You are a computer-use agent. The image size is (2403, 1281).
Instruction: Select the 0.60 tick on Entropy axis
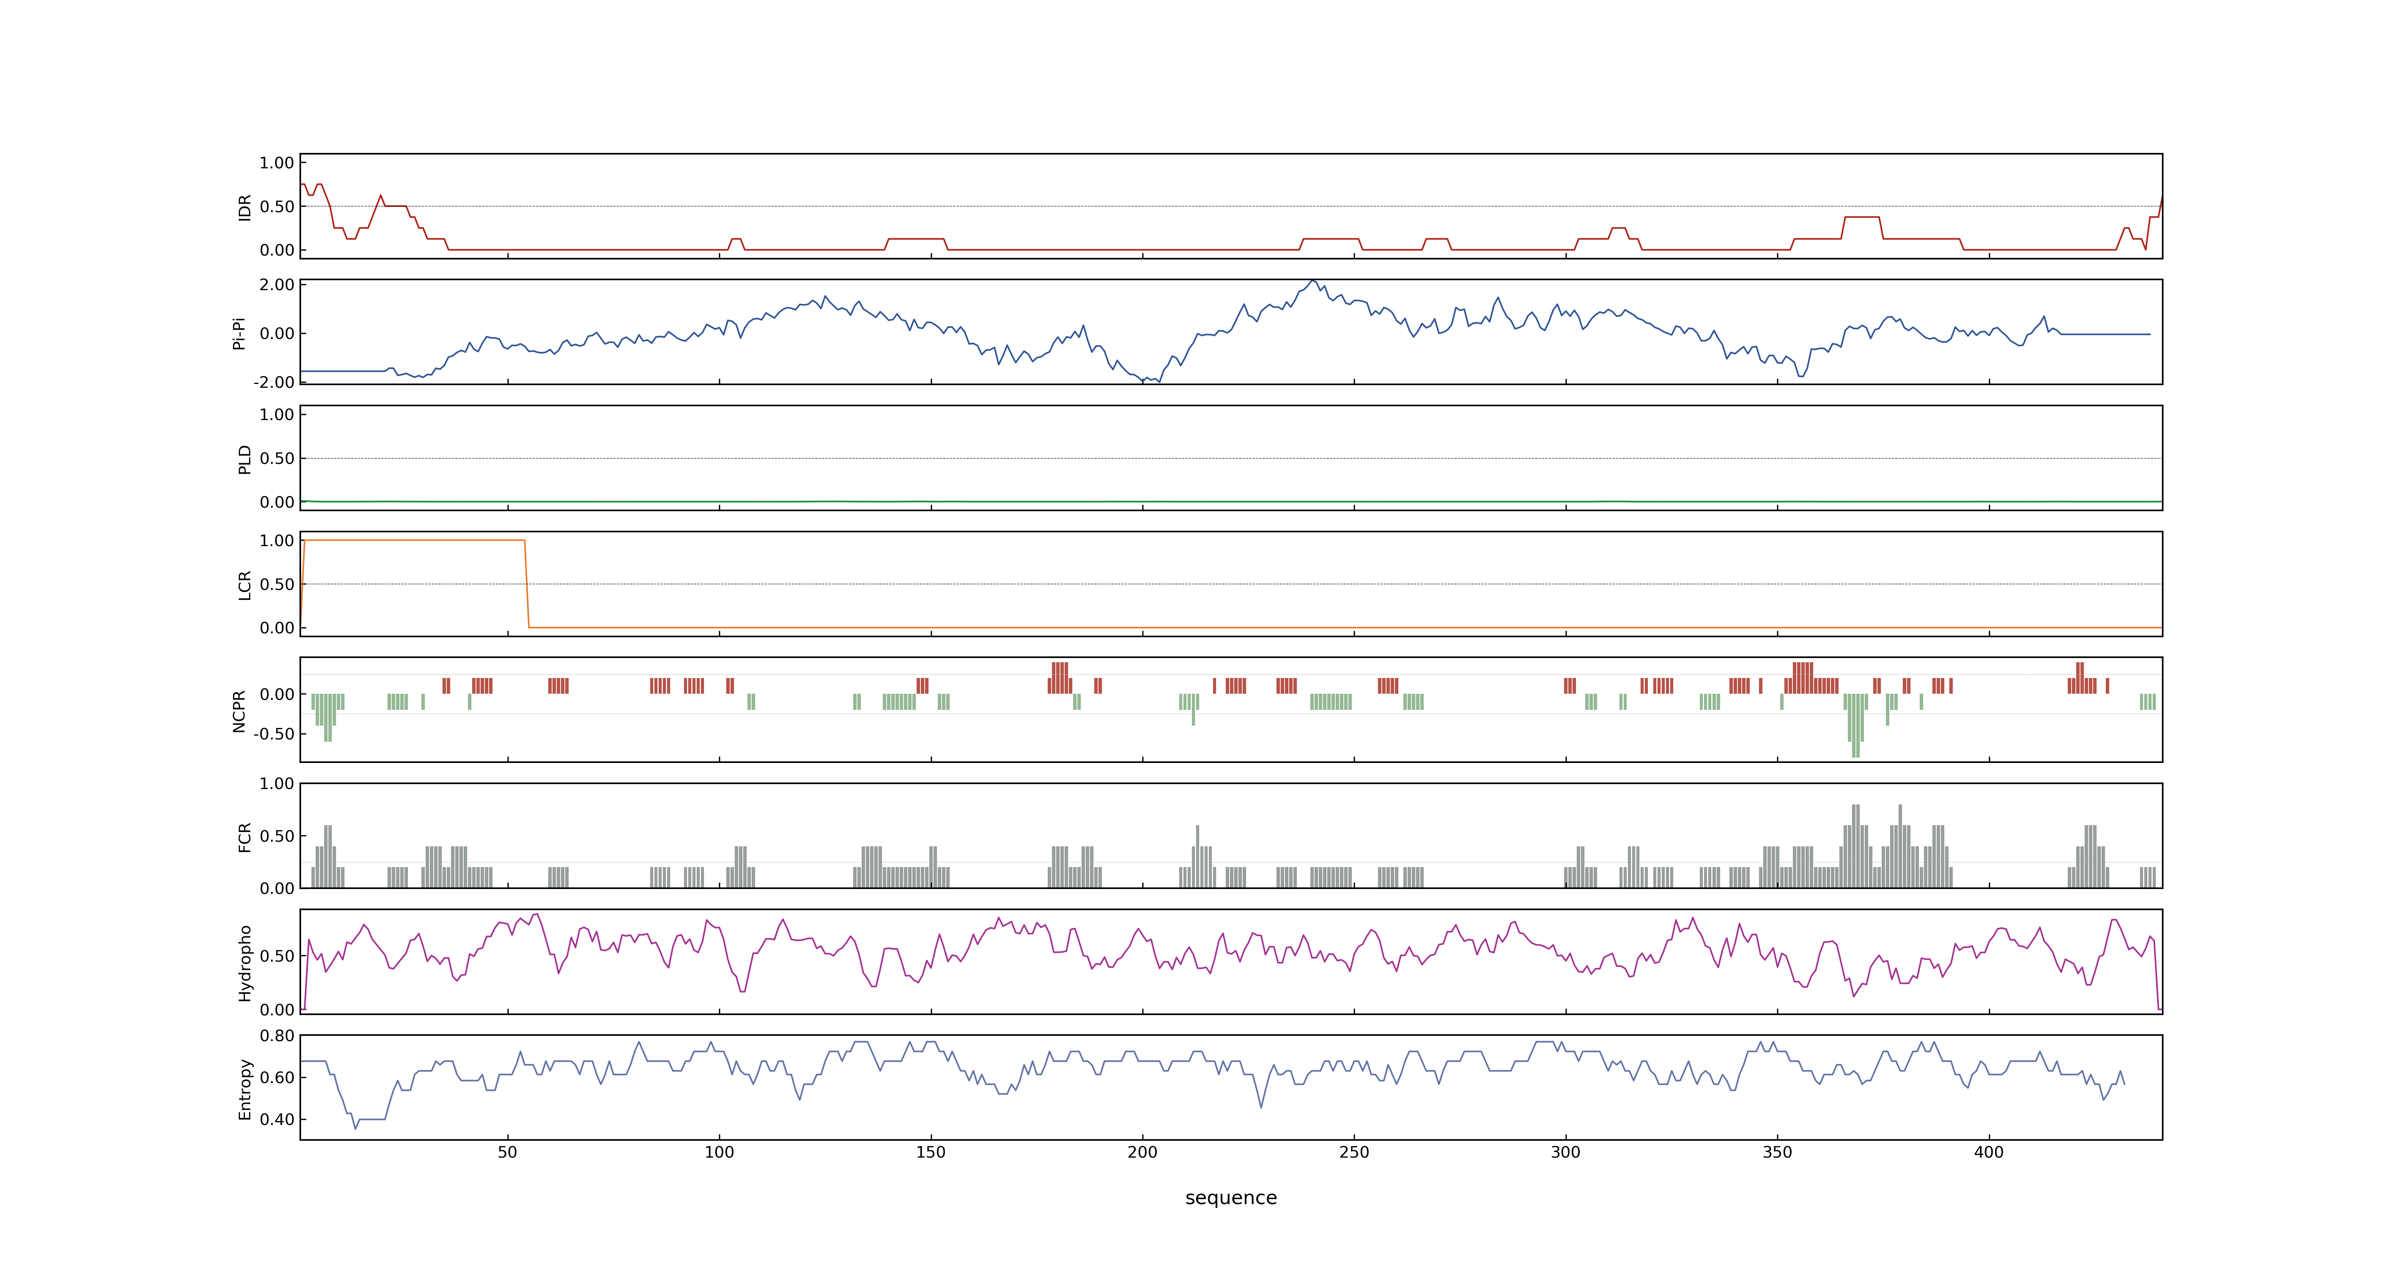point(277,1078)
